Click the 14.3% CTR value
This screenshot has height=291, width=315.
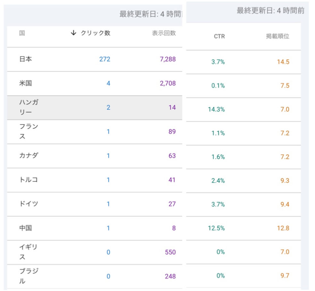(x=216, y=109)
